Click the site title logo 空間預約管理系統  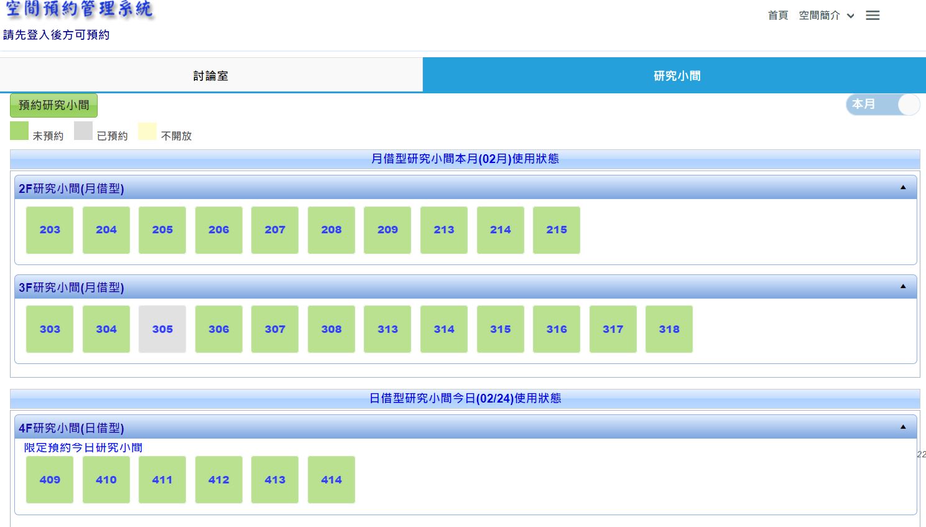79,10
